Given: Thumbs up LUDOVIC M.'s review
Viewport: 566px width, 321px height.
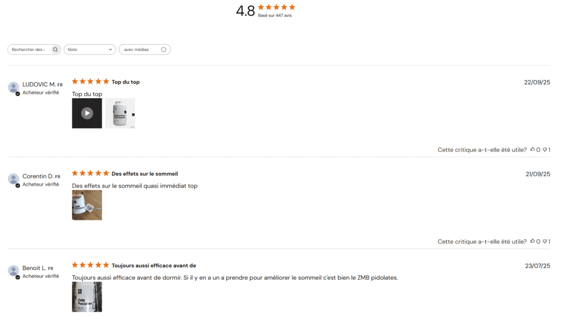Looking at the screenshot, I should click(533, 150).
